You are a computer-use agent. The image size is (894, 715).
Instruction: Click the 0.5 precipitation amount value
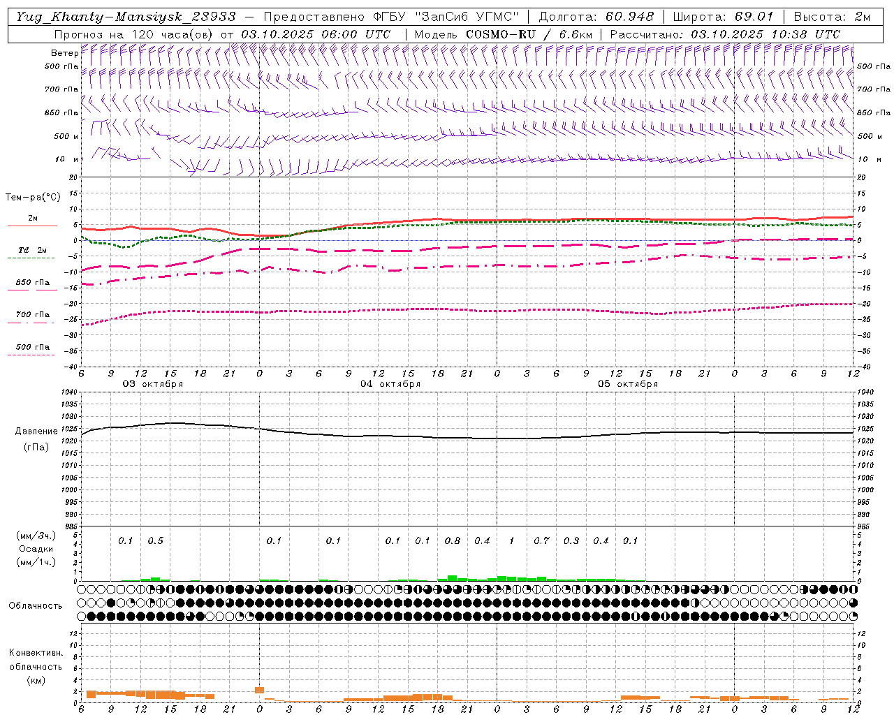point(155,540)
